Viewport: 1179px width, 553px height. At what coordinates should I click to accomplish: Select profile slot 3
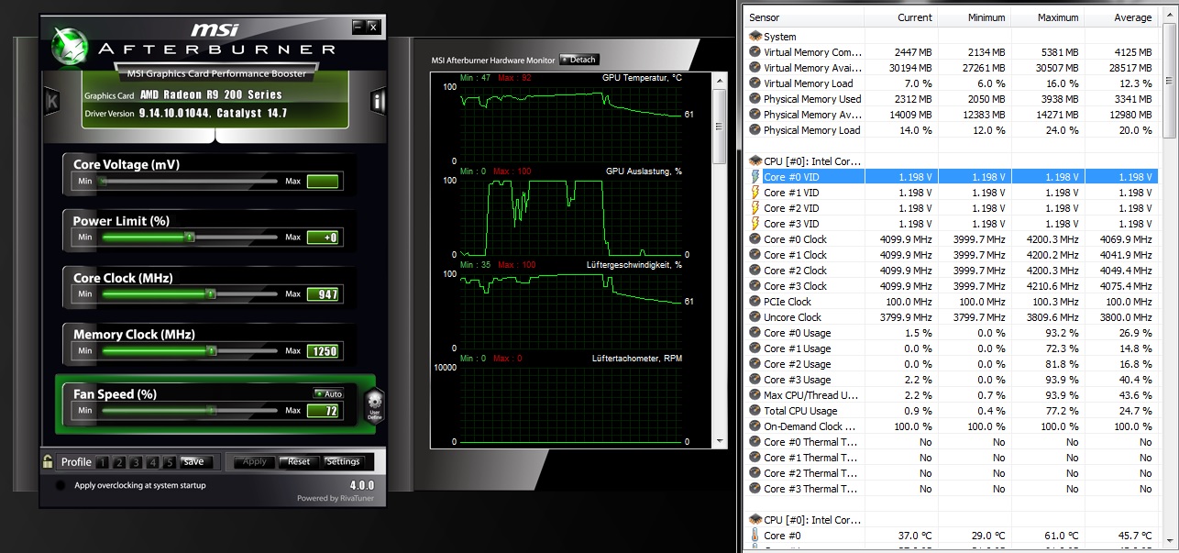click(x=137, y=462)
